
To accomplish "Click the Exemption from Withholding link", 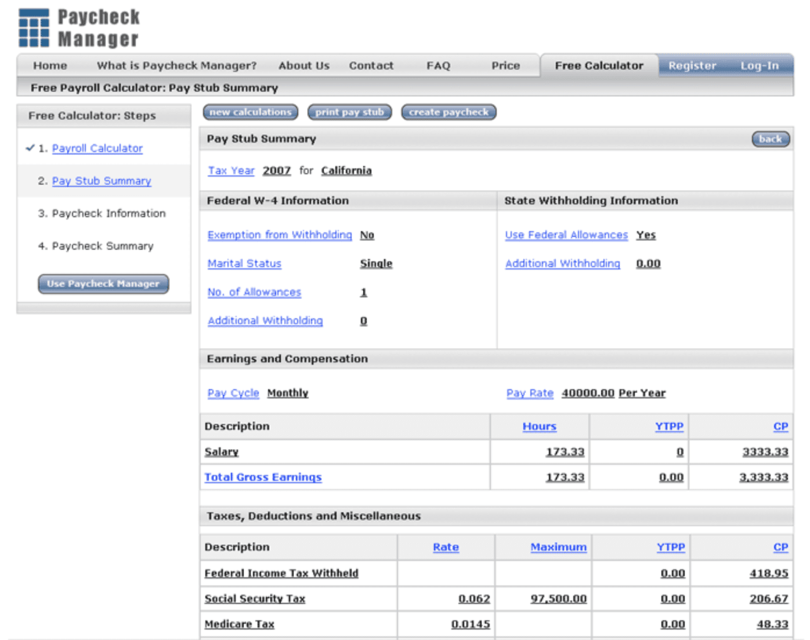I will click(280, 235).
